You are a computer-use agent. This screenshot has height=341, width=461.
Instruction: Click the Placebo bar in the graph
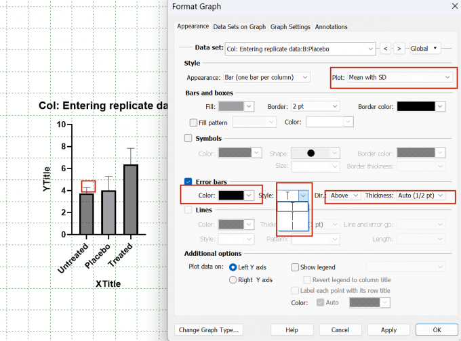click(108, 212)
